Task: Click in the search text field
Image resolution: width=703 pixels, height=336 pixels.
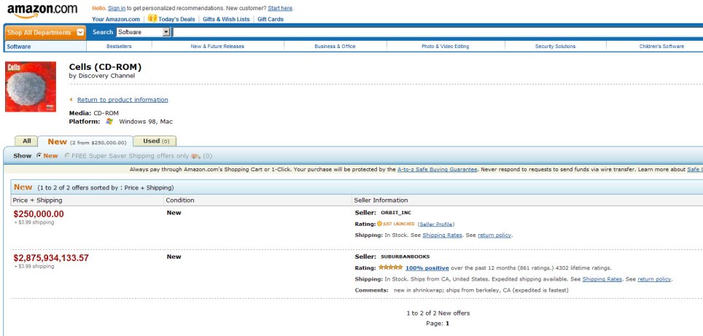Action: point(438,32)
